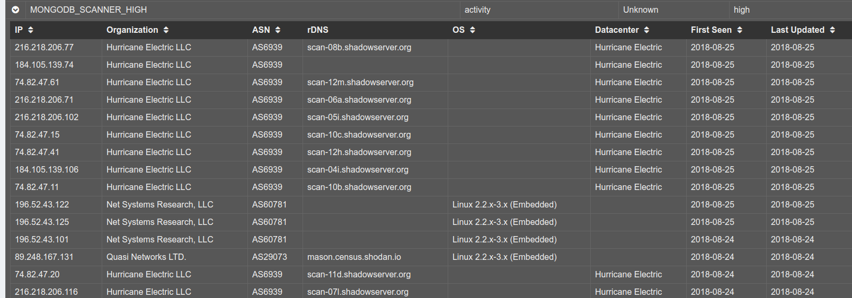Viewport: 852px width, 298px height.
Task: Select IP address 89.248.167.131
Action: click(x=44, y=257)
